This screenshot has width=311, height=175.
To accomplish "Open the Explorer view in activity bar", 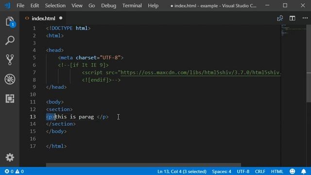I will (10, 21).
